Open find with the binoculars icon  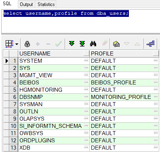click(x=93, y=44)
